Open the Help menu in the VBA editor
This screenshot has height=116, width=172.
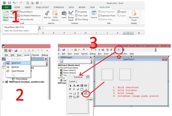click(132, 54)
